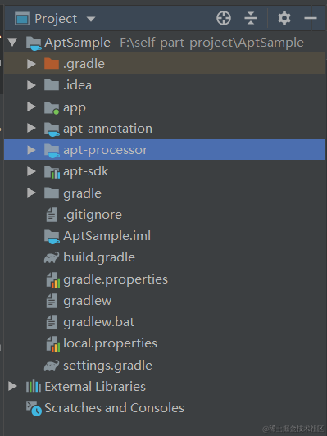Select the .idea folder name

click(77, 85)
